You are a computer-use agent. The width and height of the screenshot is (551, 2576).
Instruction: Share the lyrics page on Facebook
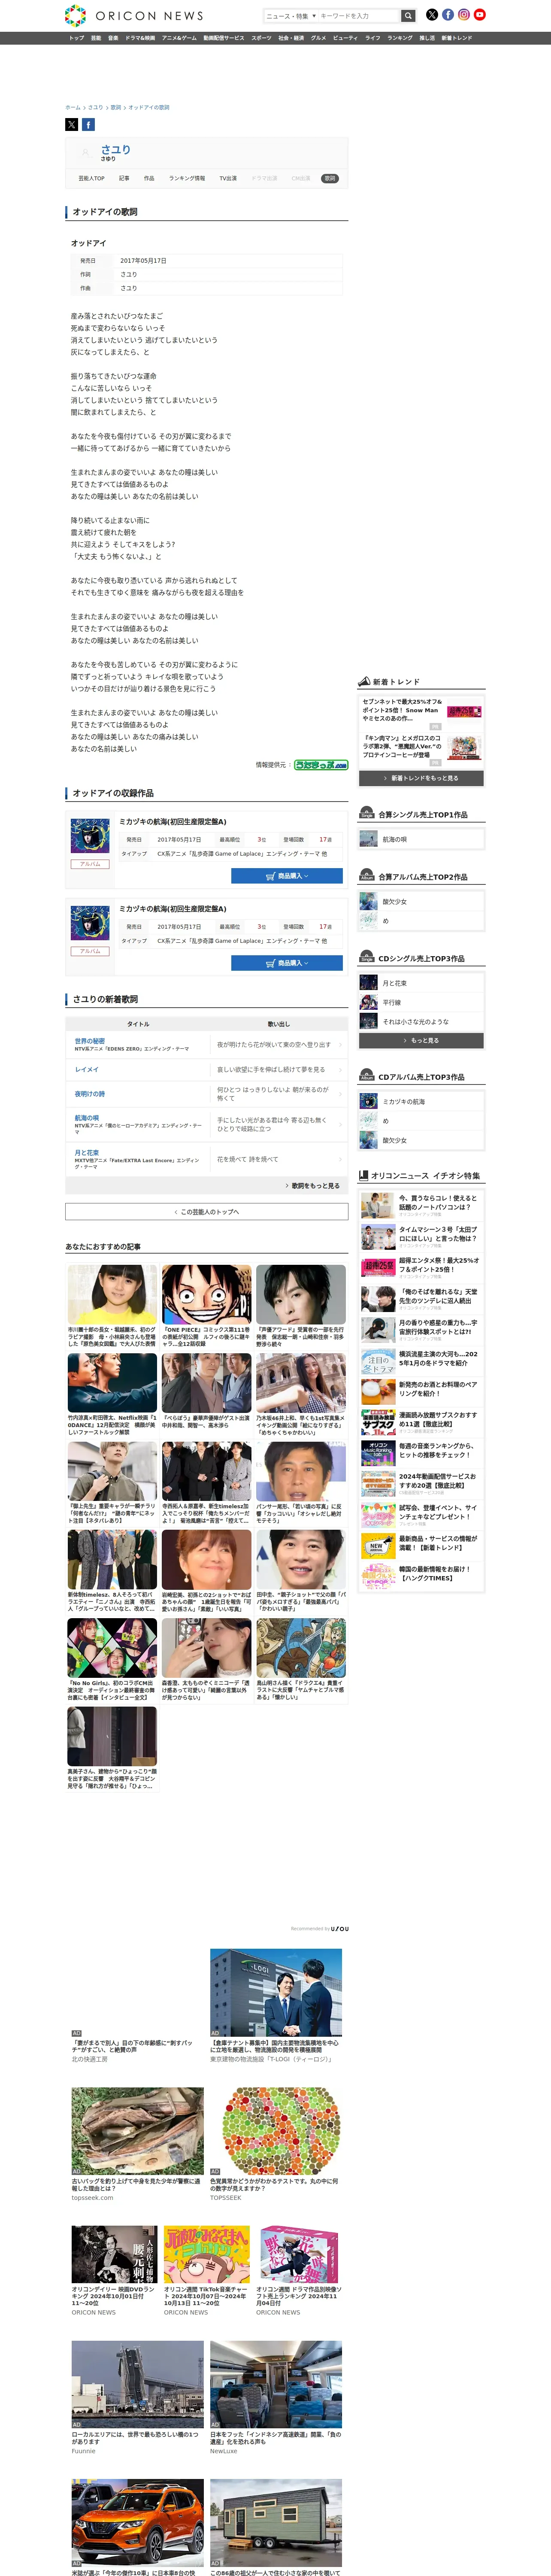pyautogui.click(x=88, y=125)
